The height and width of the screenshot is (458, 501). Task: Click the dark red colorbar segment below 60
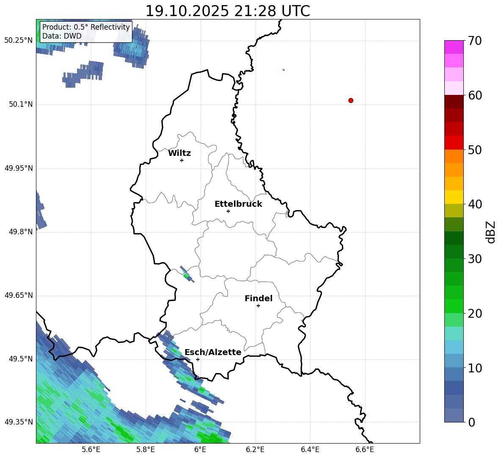[x=454, y=102]
